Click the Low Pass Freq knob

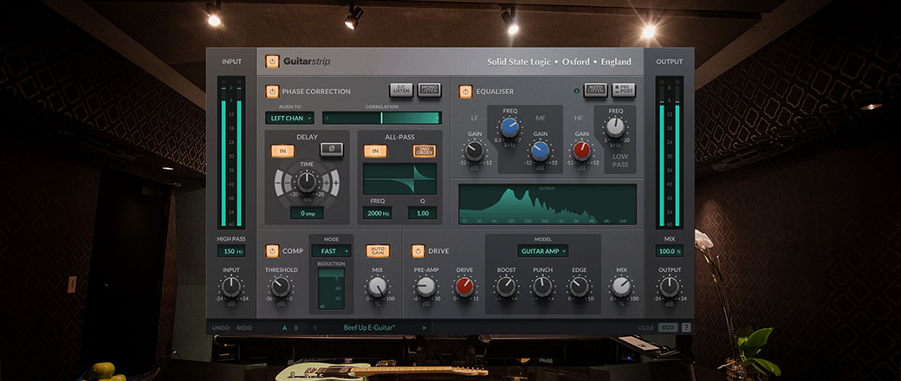pos(615,127)
